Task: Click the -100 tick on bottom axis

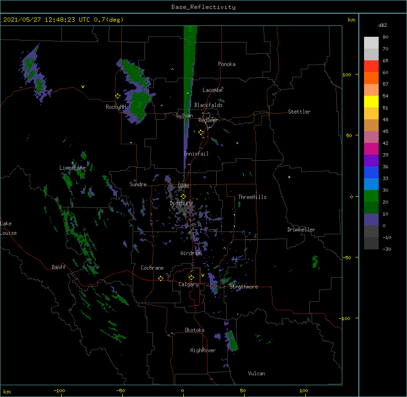Action: point(59,390)
